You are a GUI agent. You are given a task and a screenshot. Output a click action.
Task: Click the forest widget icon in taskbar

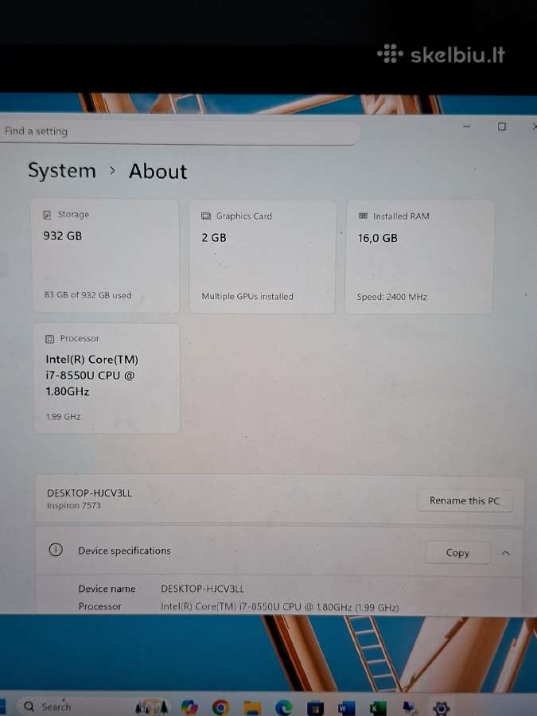[152, 707]
